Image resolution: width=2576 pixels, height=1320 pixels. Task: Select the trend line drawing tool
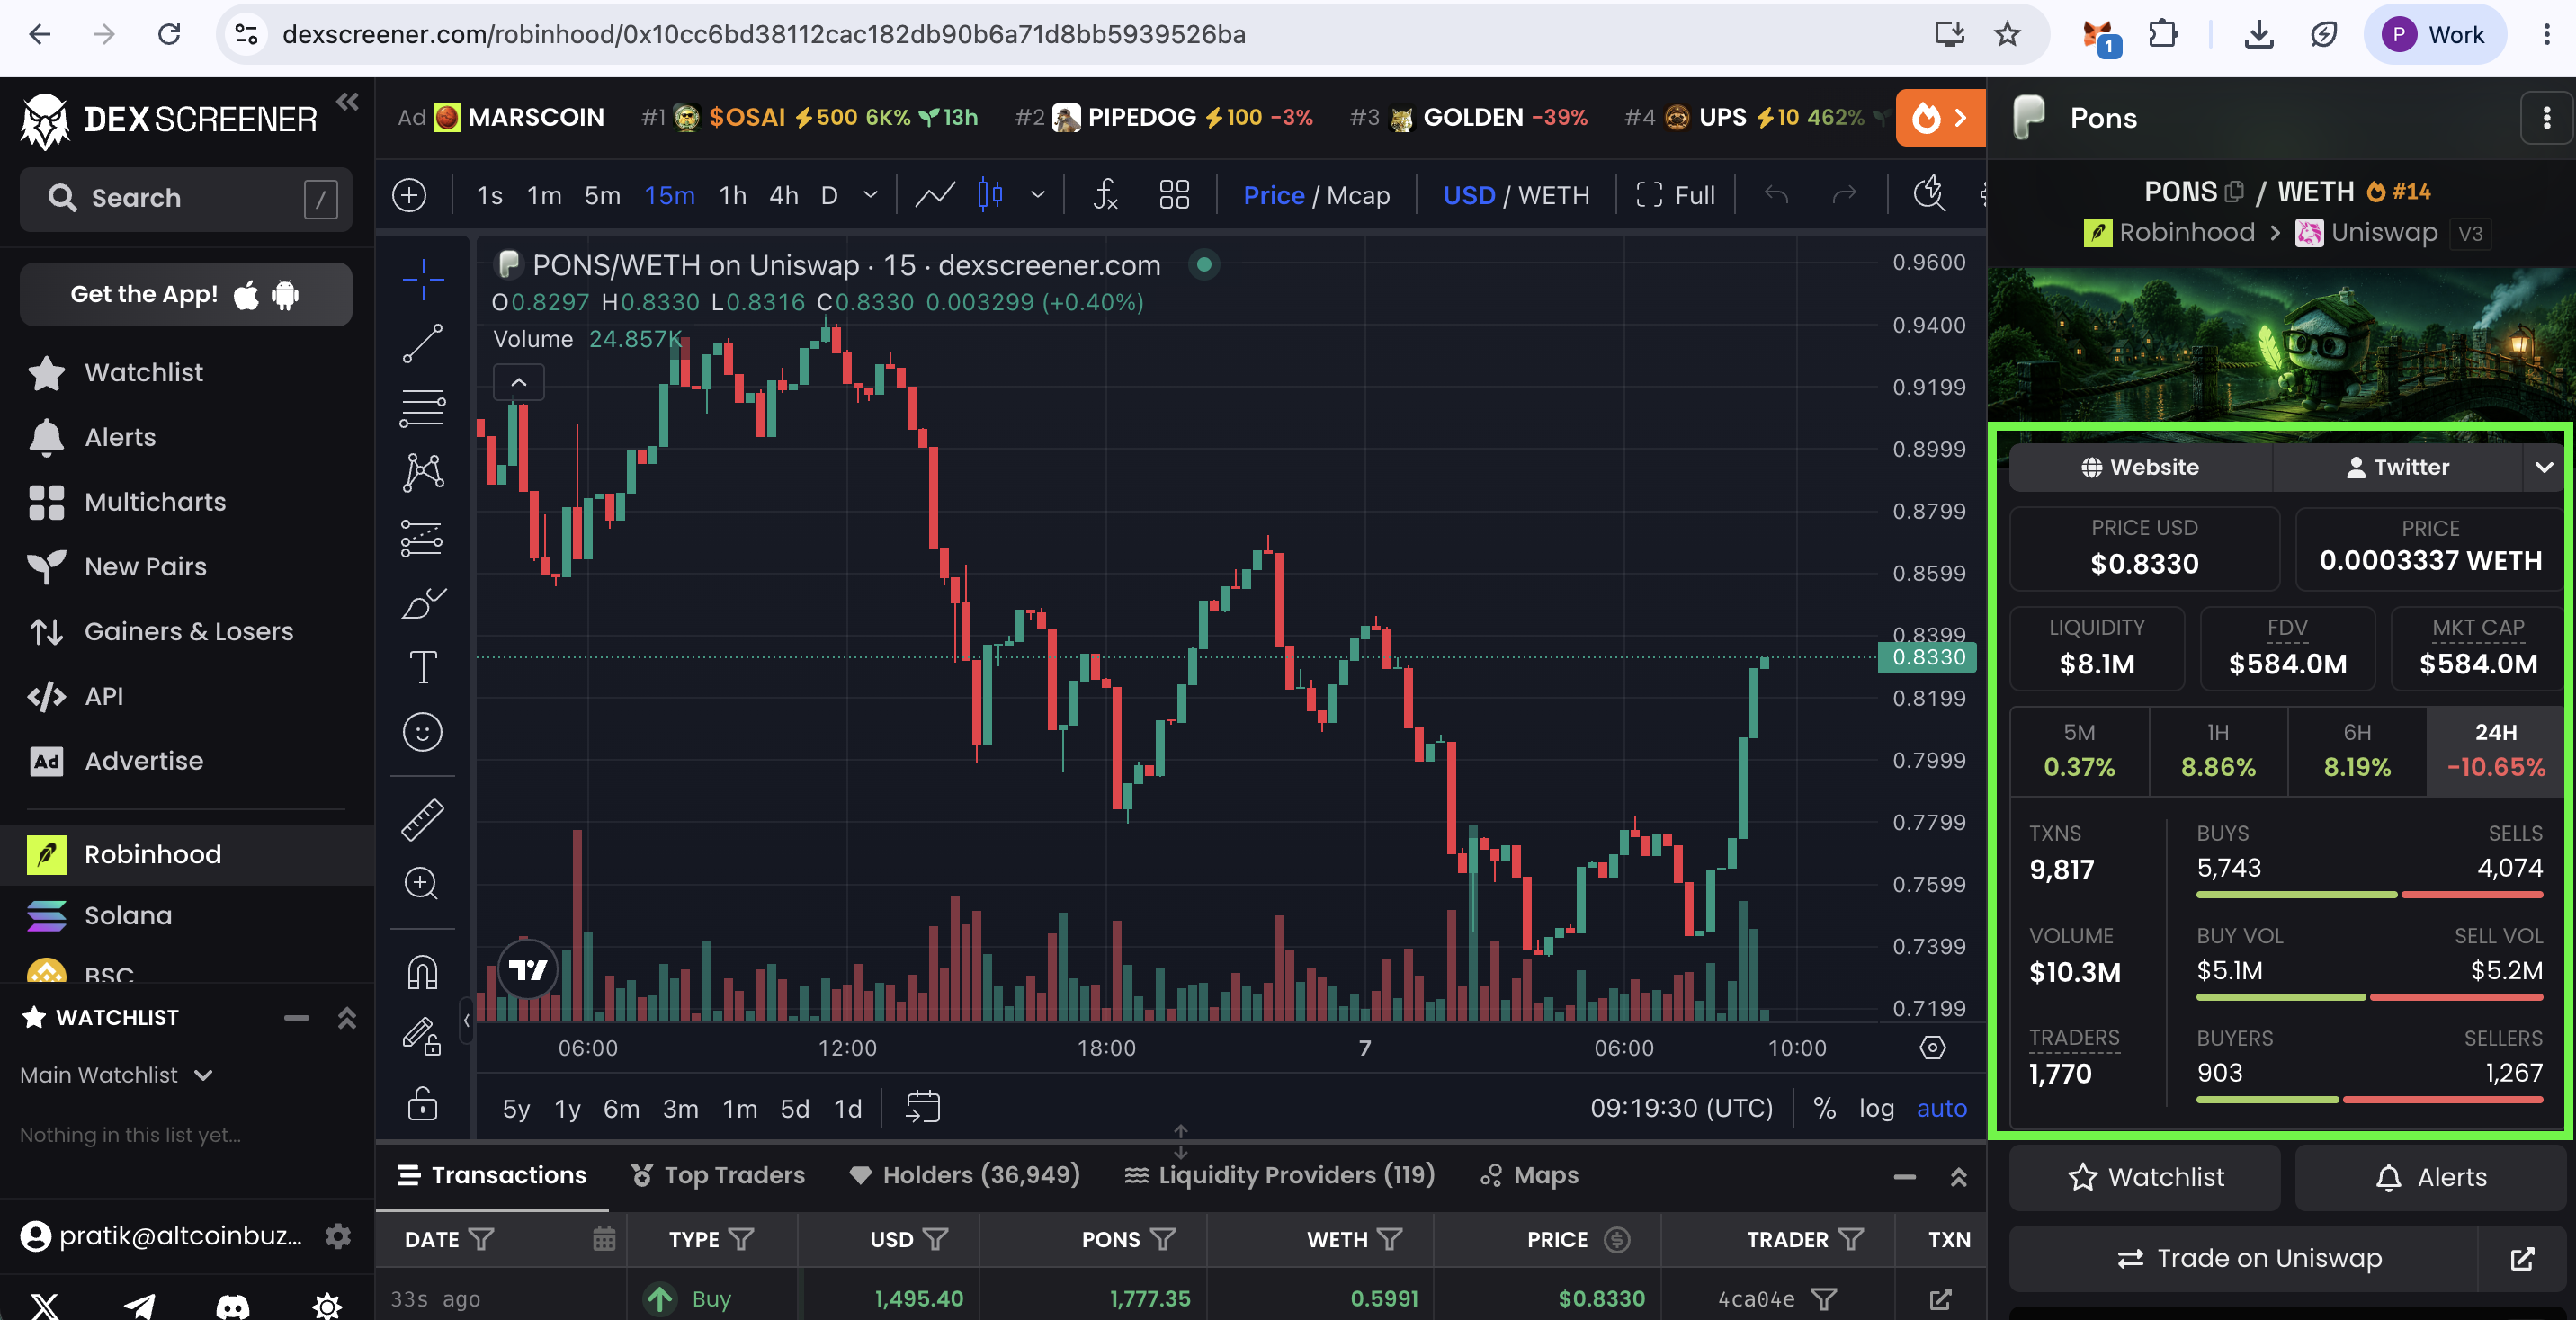(423, 343)
